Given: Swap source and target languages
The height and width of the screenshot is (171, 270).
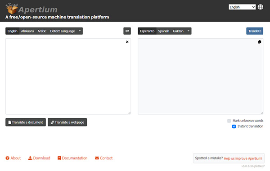Looking at the screenshot, I should point(127,31).
